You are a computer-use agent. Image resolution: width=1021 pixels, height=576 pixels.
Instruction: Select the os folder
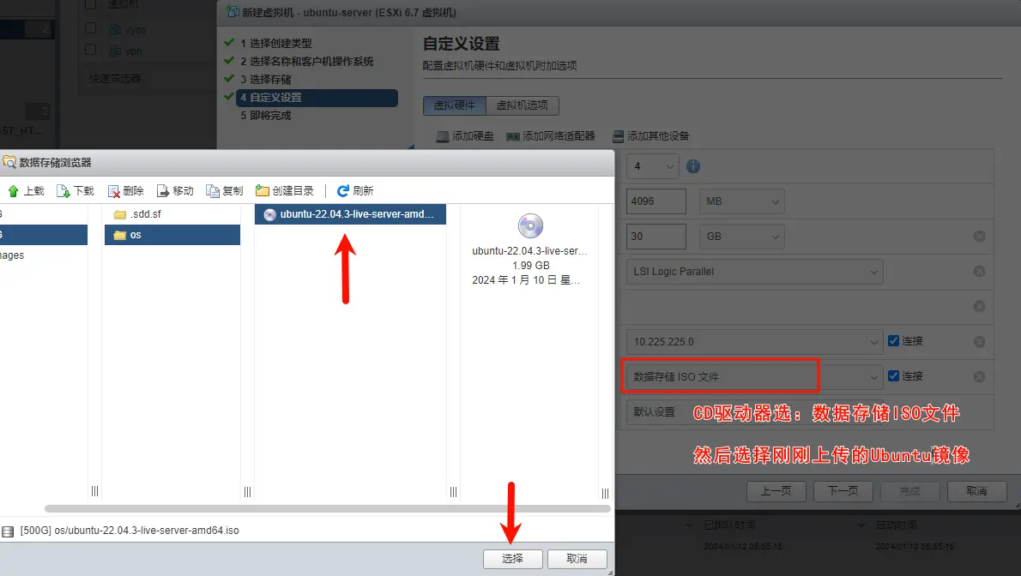click(x=172, y=235)
